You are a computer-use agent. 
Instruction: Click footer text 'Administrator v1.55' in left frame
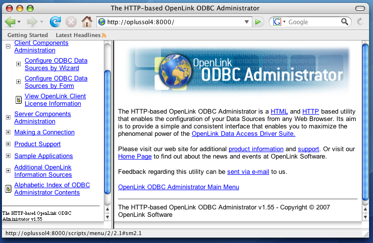click(x=22, y=219)
